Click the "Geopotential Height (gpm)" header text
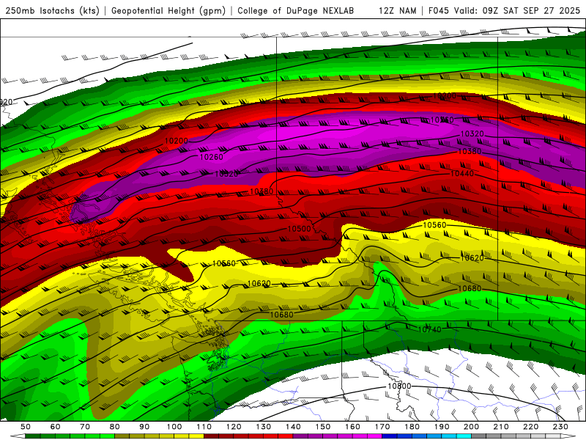Screen dimensions: 586x440 pos(168,11)
